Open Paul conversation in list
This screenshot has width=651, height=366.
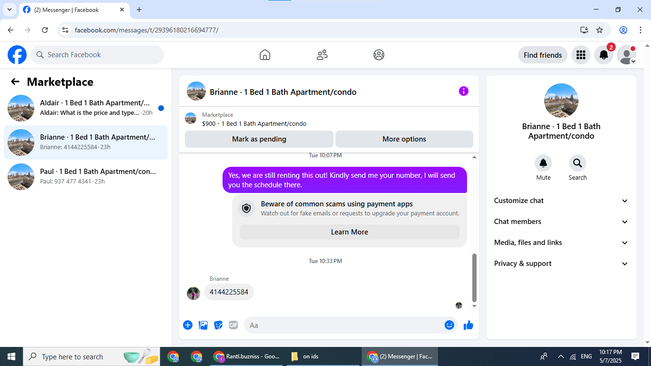[x=86, y=177]
